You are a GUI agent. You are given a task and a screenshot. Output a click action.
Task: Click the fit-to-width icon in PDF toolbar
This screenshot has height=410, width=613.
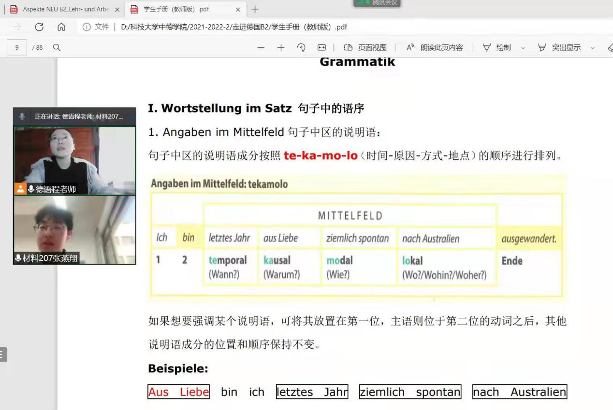tap(321, 47)
